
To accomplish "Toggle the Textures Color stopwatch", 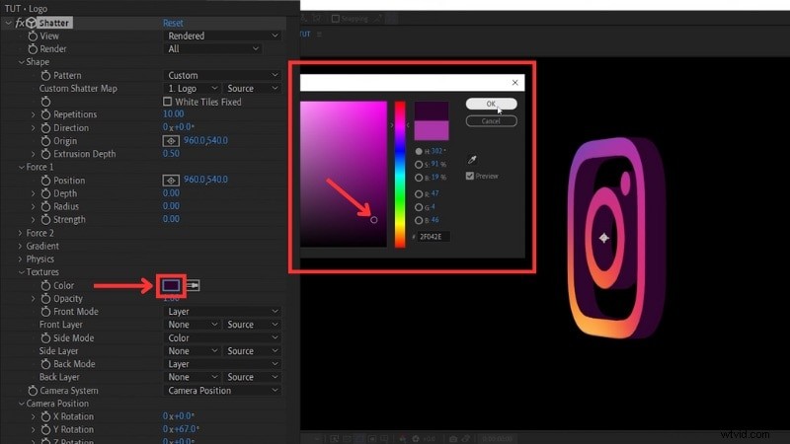I will click(x=45, y=285).
